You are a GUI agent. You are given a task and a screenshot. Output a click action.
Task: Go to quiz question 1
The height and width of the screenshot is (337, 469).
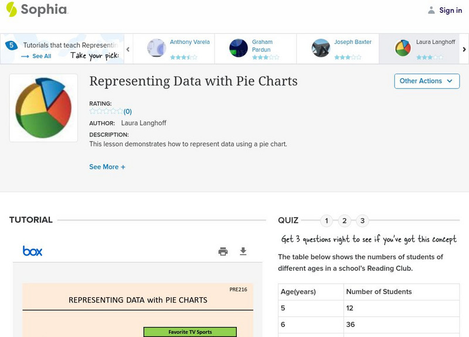click(327, 221)
